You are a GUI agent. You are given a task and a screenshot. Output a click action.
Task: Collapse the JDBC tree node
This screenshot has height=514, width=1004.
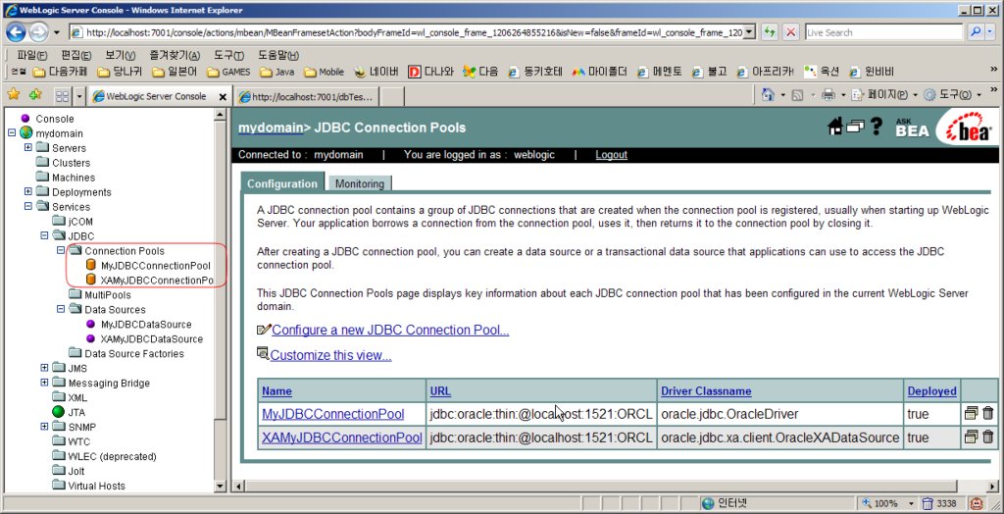[x=44, y=235]
